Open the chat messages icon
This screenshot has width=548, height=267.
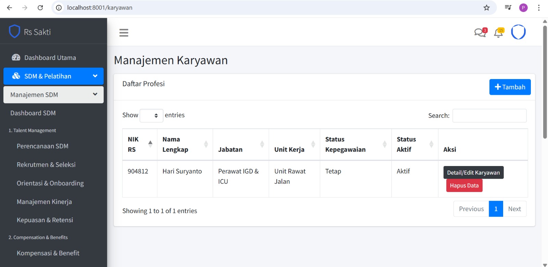(480, 33)
